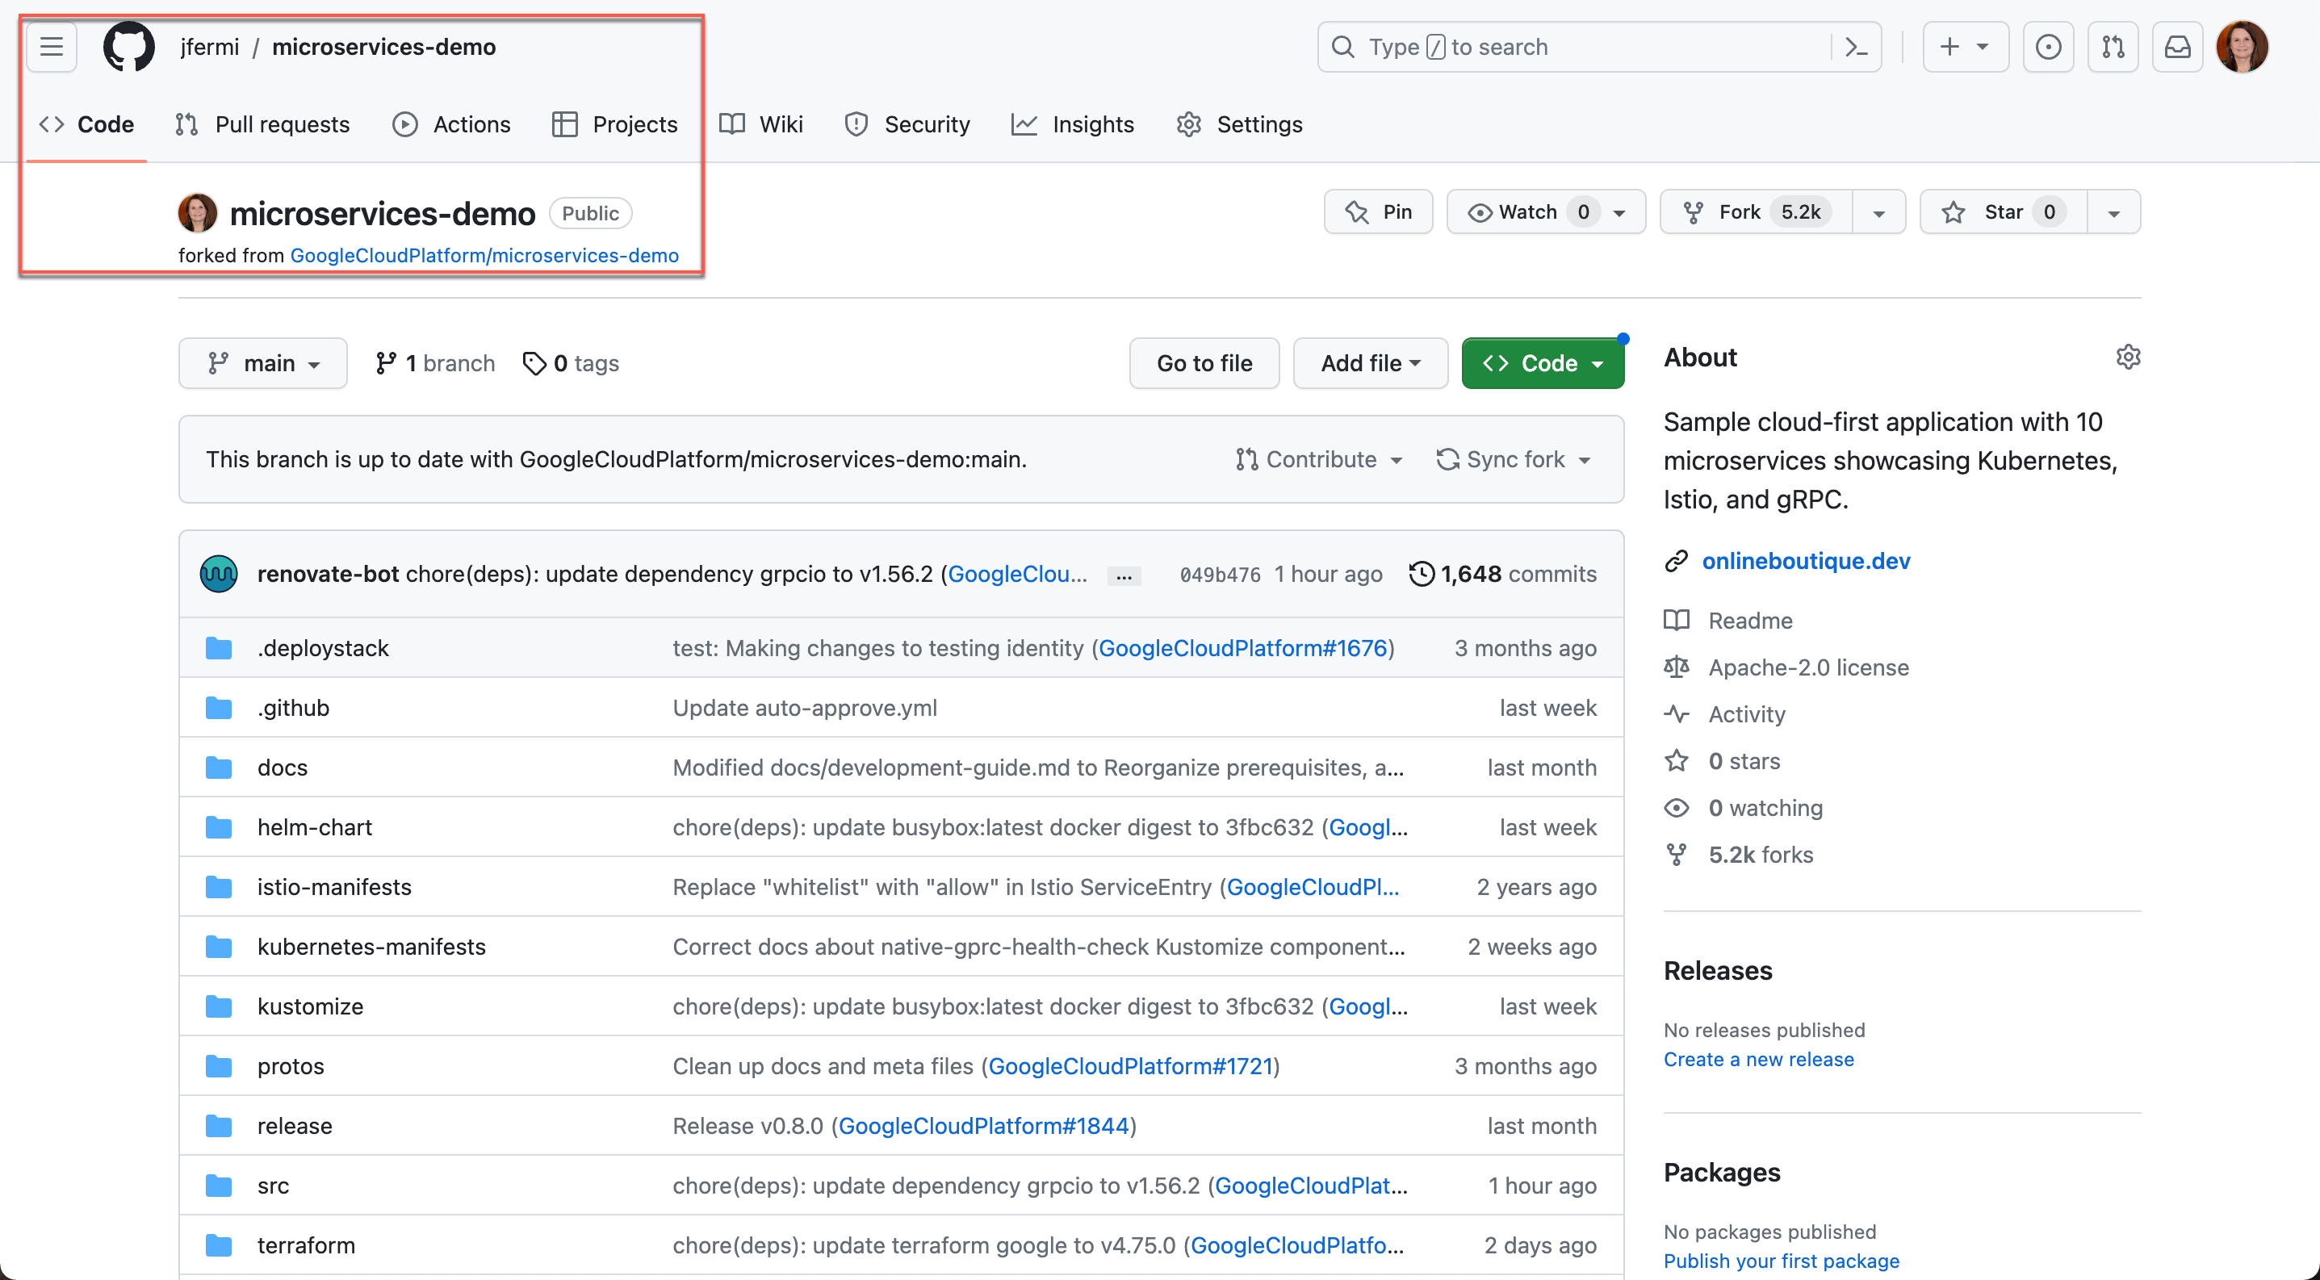Open the green Code dropdown
The image size is (2320, 1280).
click(x=1542, y=362)
